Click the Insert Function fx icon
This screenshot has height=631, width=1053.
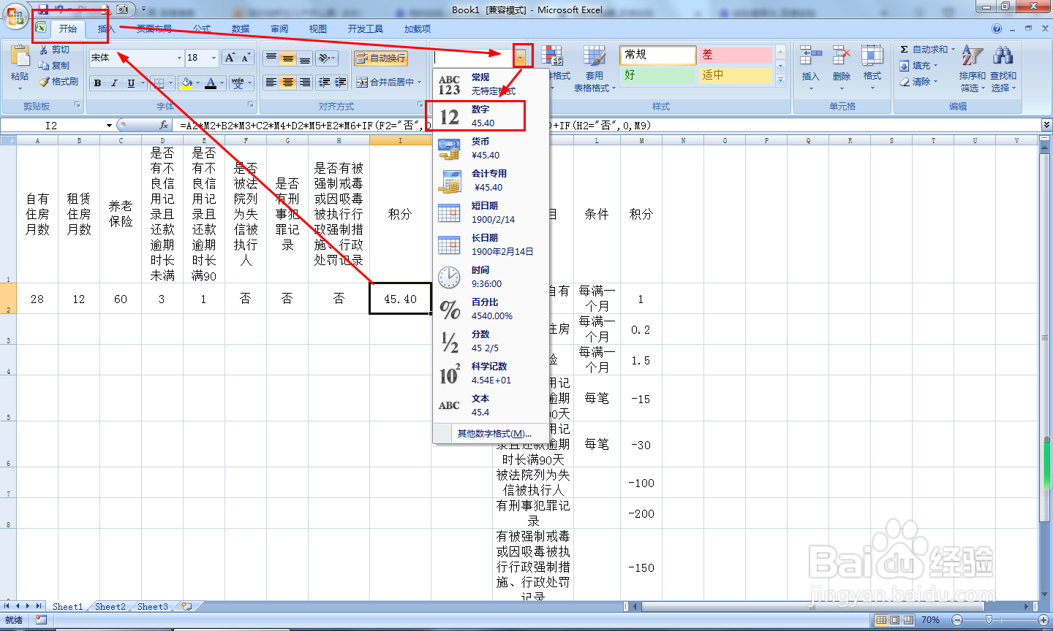click(x=164, y=126)
